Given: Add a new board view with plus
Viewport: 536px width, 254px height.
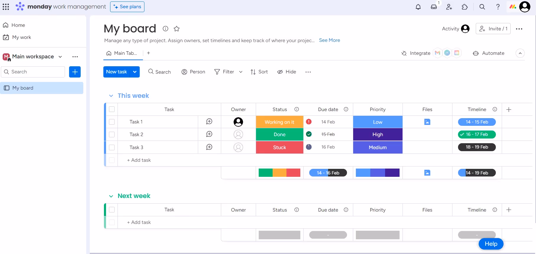Looking at the screenshot, I should (149, 53).
